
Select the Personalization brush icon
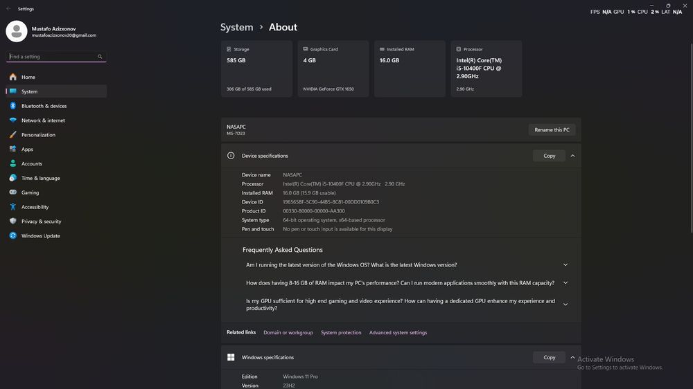(x=12, y=135)
